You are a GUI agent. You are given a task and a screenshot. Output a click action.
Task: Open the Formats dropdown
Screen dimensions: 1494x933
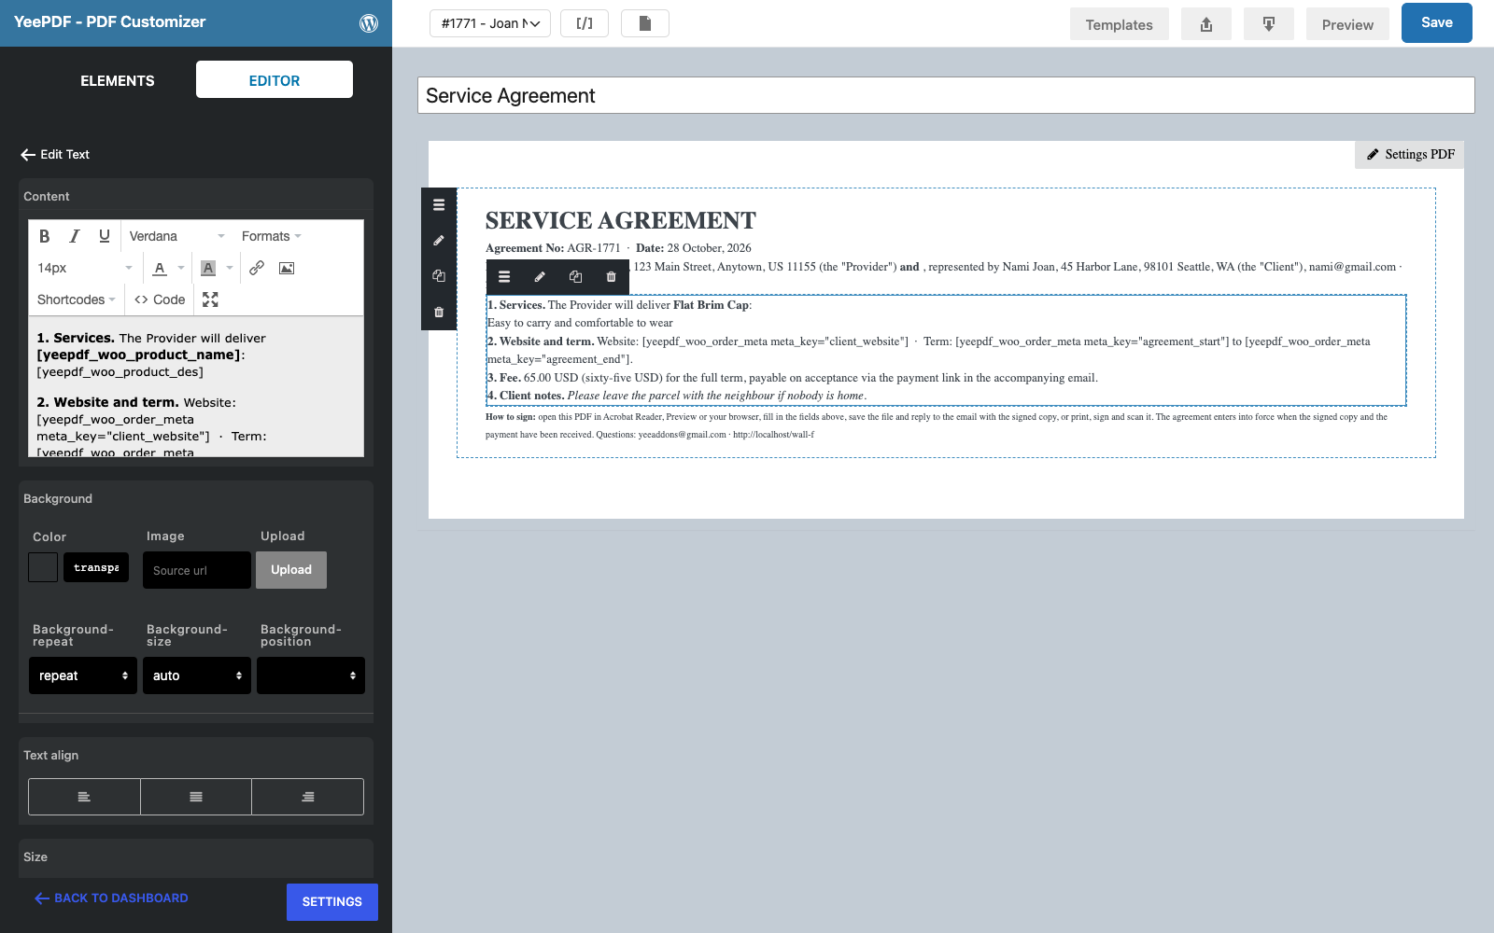[x=271, y=236]
